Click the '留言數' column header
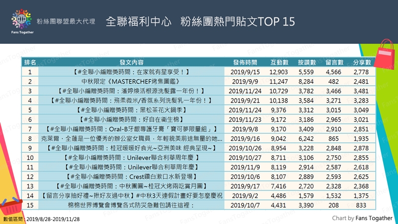Image resolution: width=398 pixels, height=224 pixels. pos(334,62)
